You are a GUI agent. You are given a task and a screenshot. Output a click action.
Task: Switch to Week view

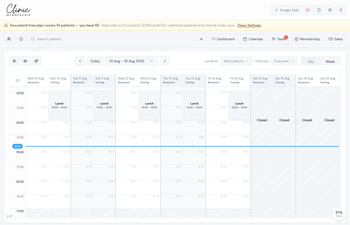pos(330,61)
